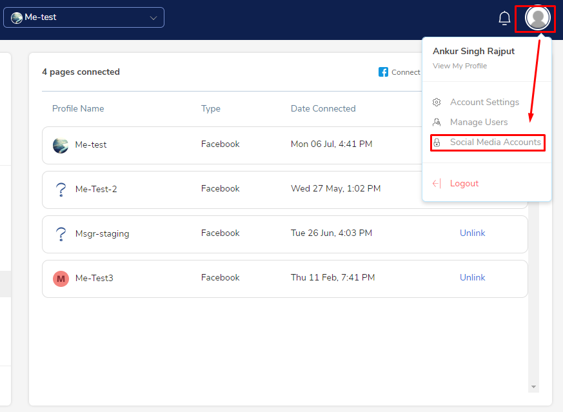This screenshot has width=563, height=412.
Task: Click the 4 pages connected heading
Action: click(x=81, y=72)
